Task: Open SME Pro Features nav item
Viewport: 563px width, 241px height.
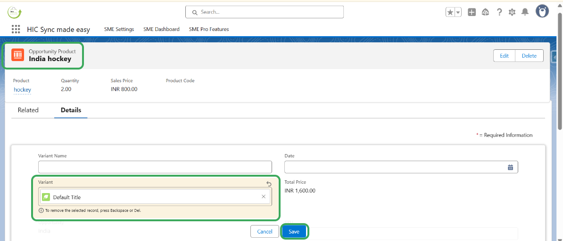Action: click(x=209, y=29)
